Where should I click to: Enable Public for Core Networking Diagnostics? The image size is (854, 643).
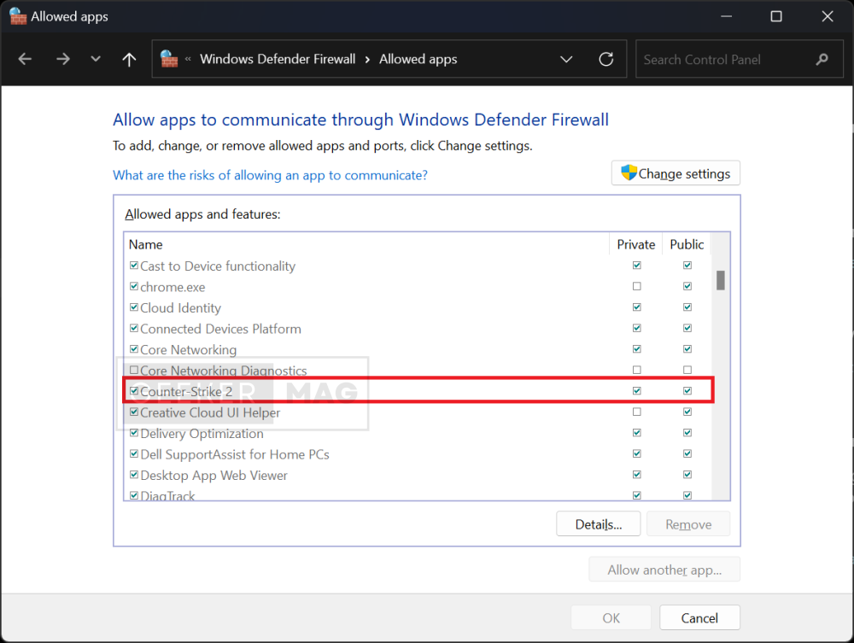pos(687,370)
